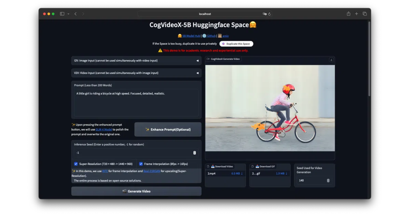Expand the V2V Video Input accordion

tap(136, 73)
